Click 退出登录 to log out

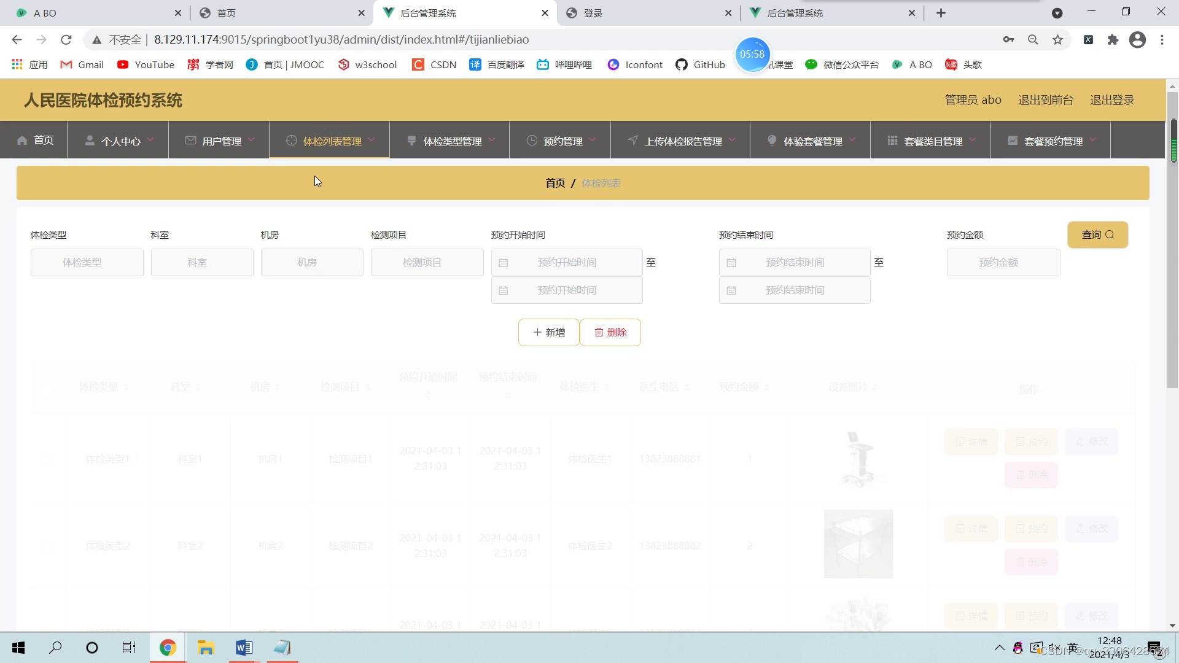1111,99
